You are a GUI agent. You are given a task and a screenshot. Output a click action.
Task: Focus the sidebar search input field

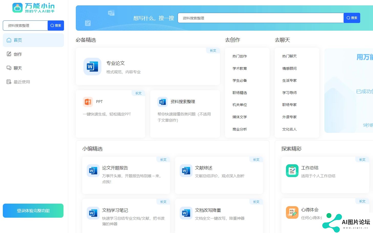click(25, 26)
